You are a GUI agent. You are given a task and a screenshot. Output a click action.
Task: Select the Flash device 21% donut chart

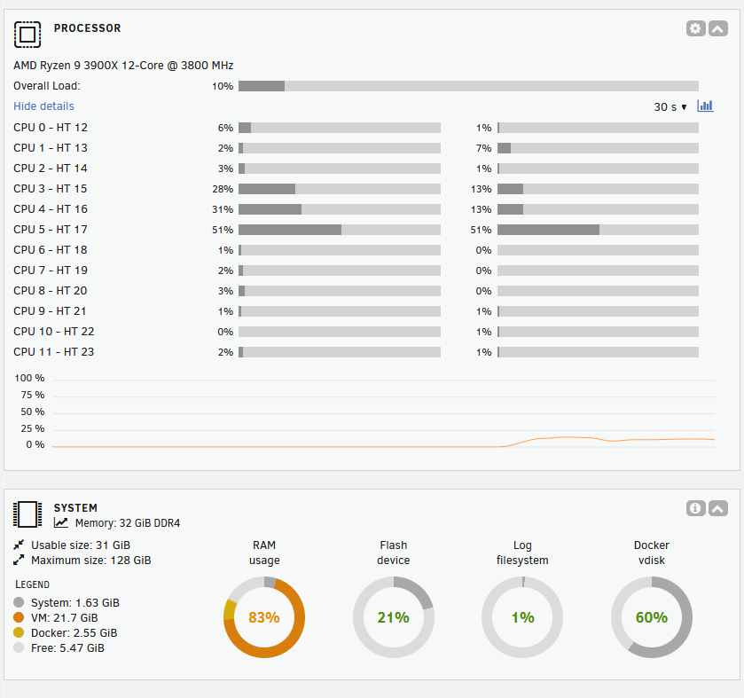394,617
